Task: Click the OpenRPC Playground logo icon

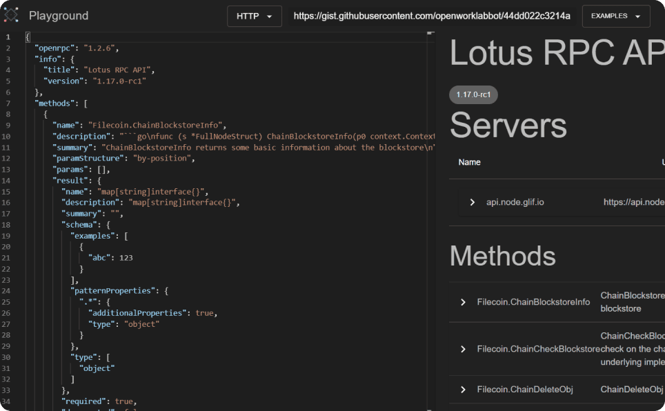Action: [11, 15]
